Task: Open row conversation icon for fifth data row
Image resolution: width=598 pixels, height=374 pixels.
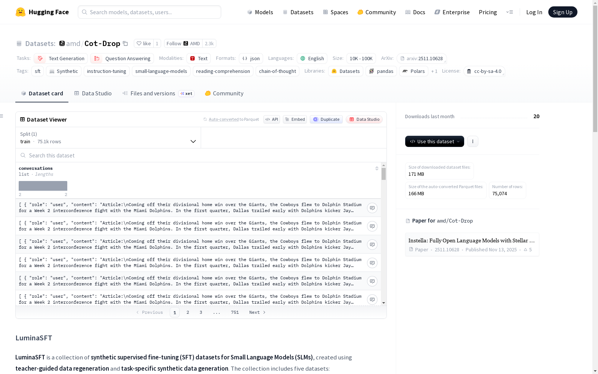Action: 372,281
